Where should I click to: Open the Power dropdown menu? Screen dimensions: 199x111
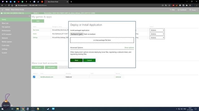point(193,10)
